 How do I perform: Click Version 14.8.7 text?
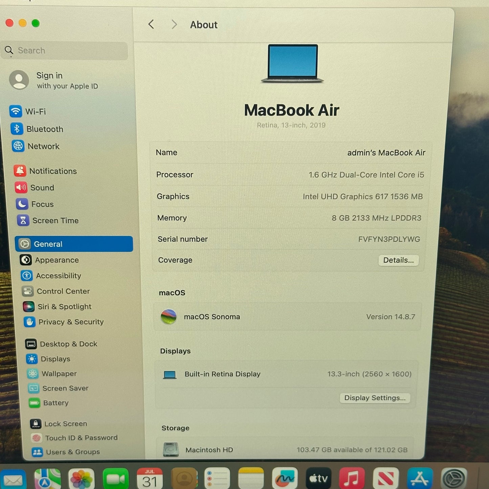[x=391, y=317]
